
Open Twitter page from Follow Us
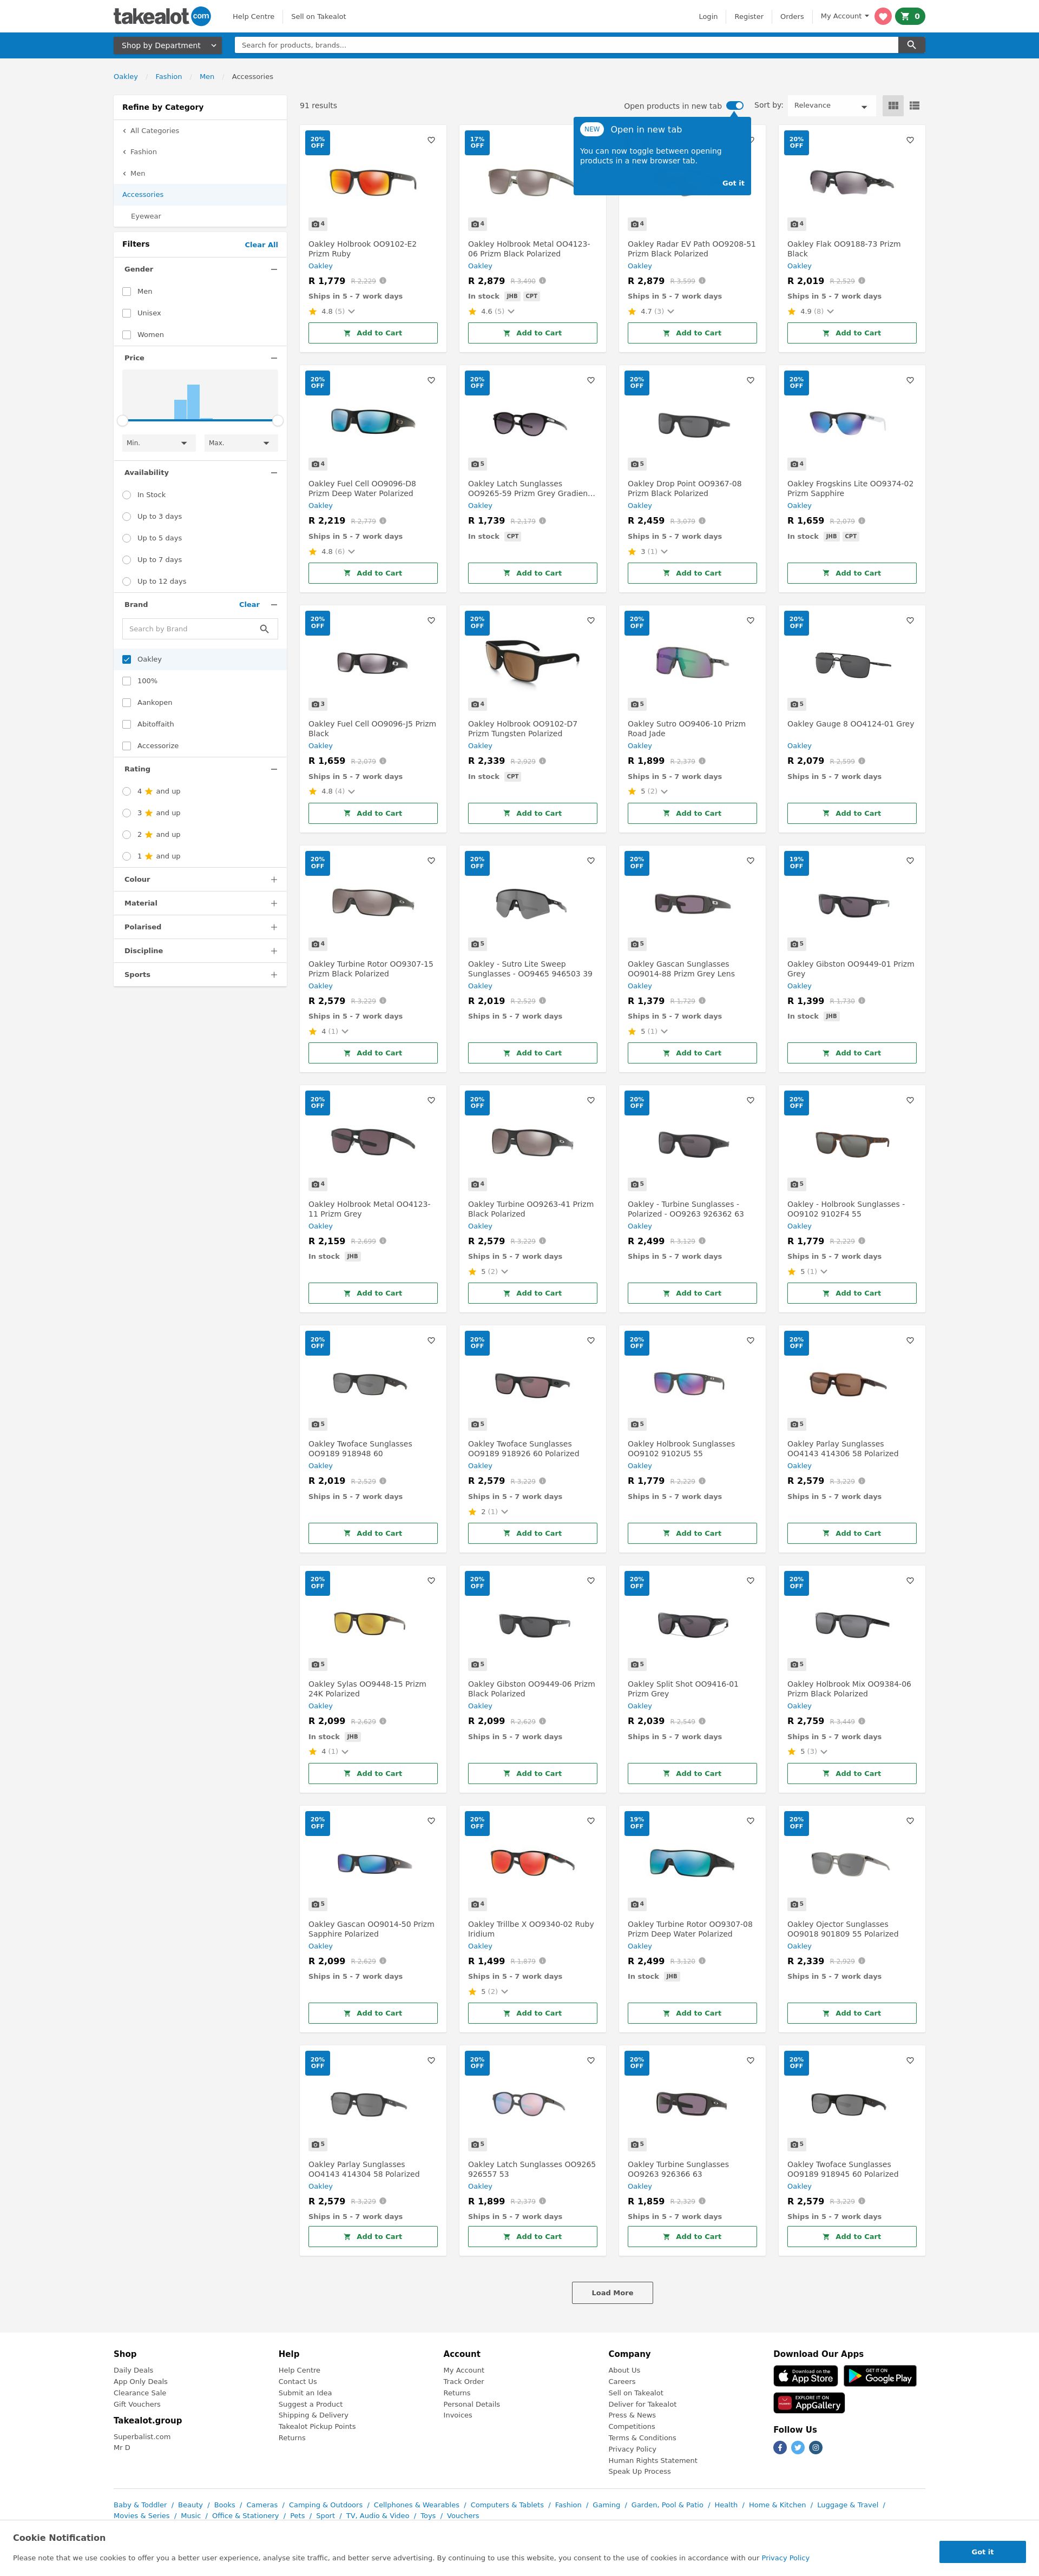[x=798, y=2447]
